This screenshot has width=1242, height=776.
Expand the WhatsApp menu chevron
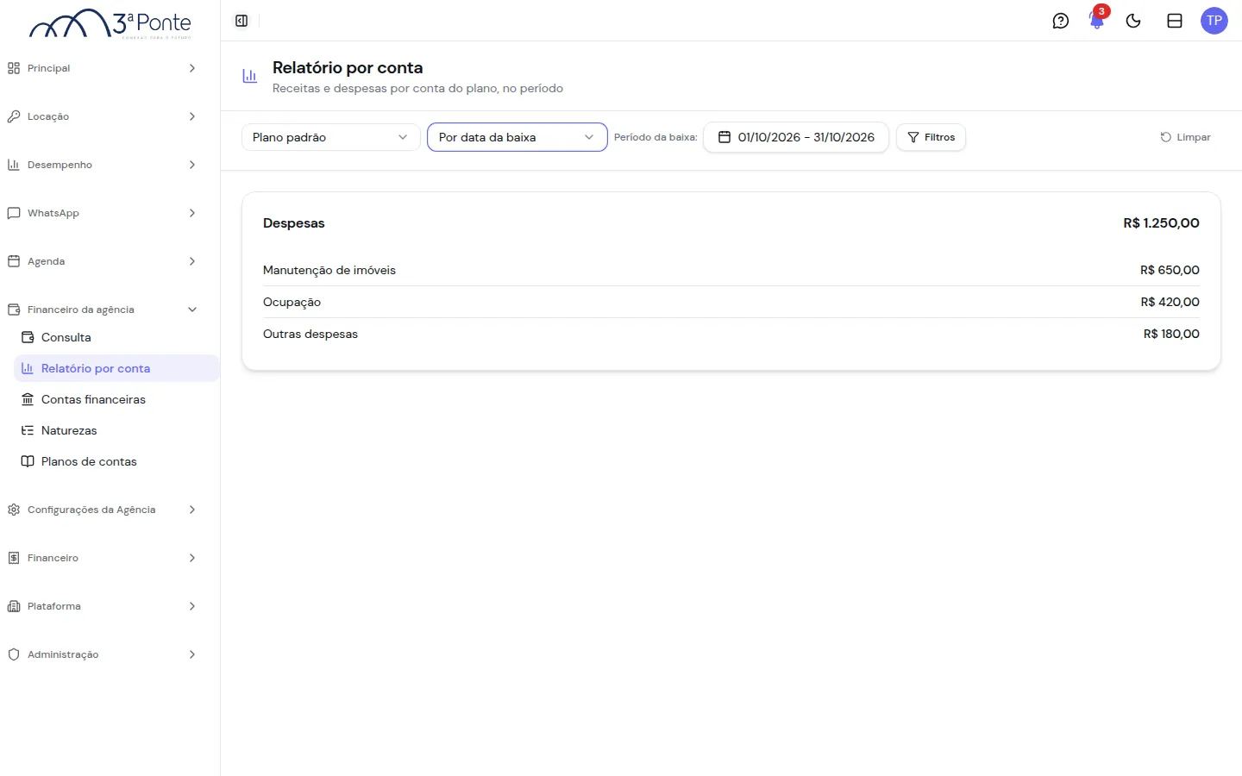(192, 213)
